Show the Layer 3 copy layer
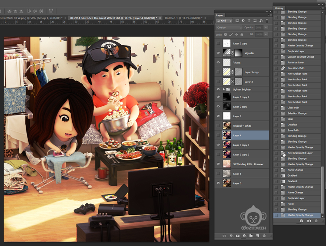Screen dimensions: 326x246 point(218,72)
